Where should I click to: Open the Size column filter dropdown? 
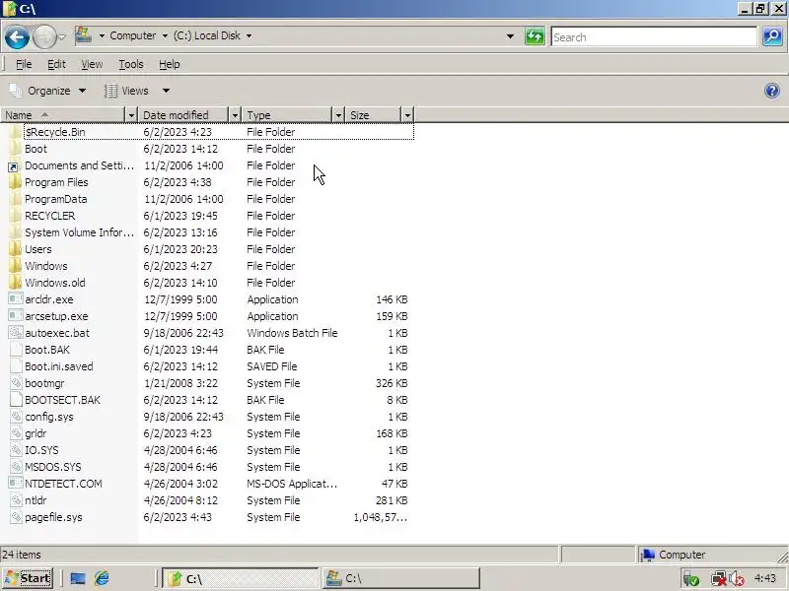pos(407,115)
